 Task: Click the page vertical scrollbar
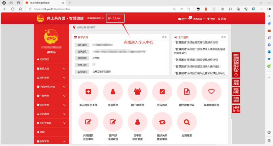pyautogui.click(x=231, y=72)
